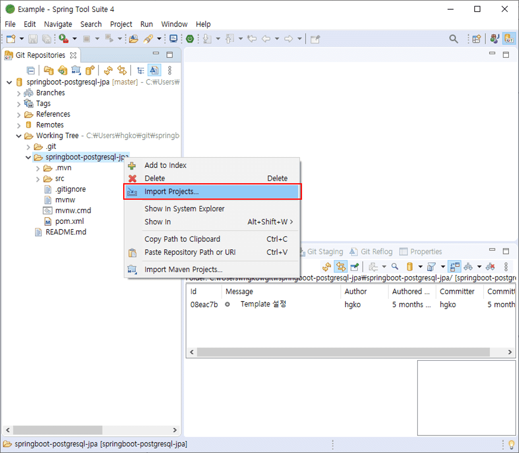
Task: Click the Debug launch icon
Action: (x=63, y=39)
